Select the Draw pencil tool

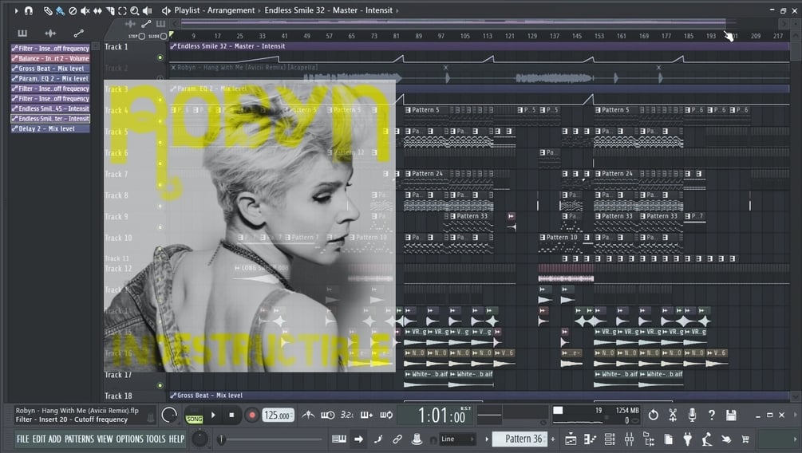[x=48, y=10]
